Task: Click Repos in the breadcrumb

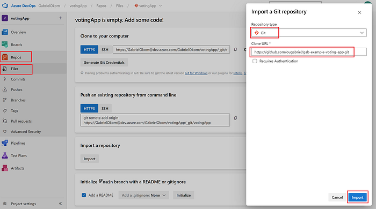Action: coord(101,6)
